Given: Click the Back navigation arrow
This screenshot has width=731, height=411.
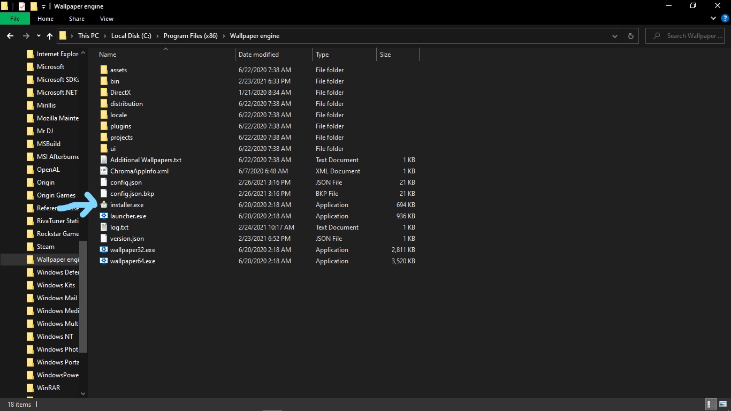Looking at the screenshot, I should [x=10, y=36].
